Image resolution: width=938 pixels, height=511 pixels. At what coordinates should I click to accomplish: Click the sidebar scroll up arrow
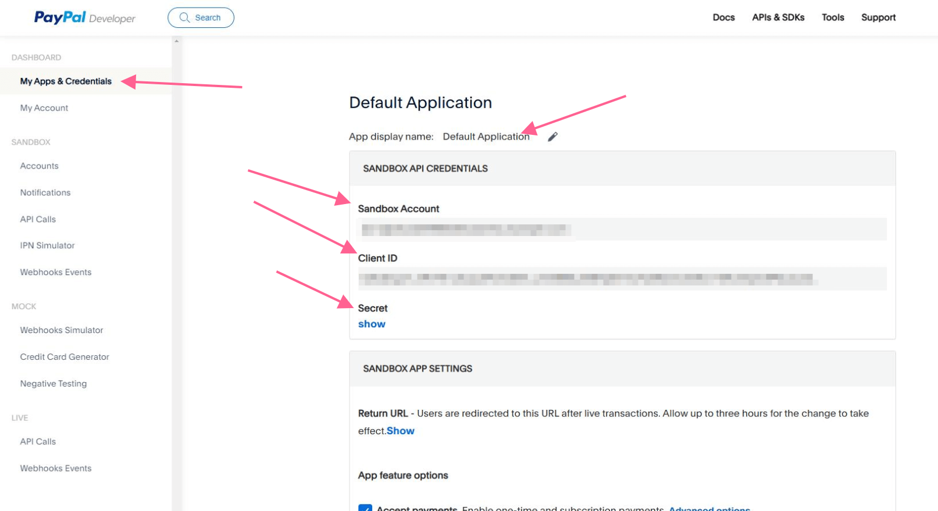pyautogui.click(x=176, y=41)
